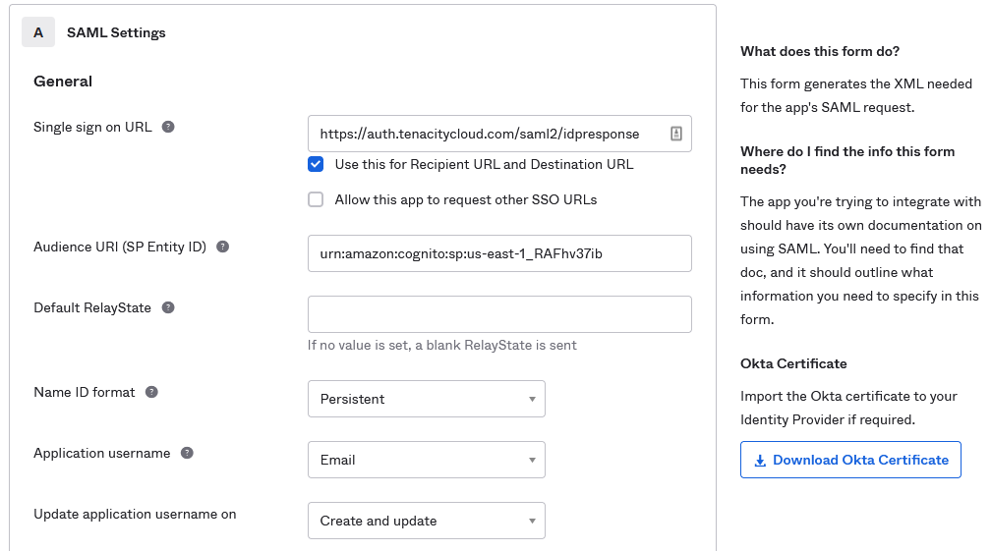
Task: Click the 'If no value is set, a blank RelayState is sent' hint
Action: pyautogui.click(x=441, y=346)
